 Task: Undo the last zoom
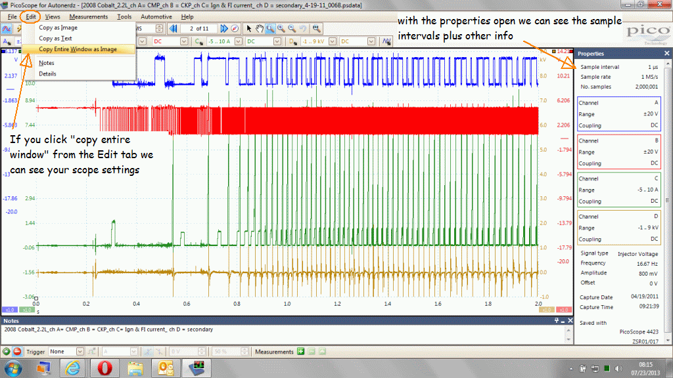coord(303,29)
